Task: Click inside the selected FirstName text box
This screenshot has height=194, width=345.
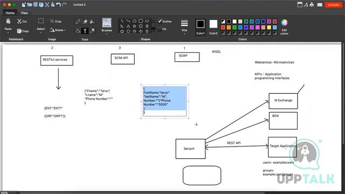Action: pos(164,101)
